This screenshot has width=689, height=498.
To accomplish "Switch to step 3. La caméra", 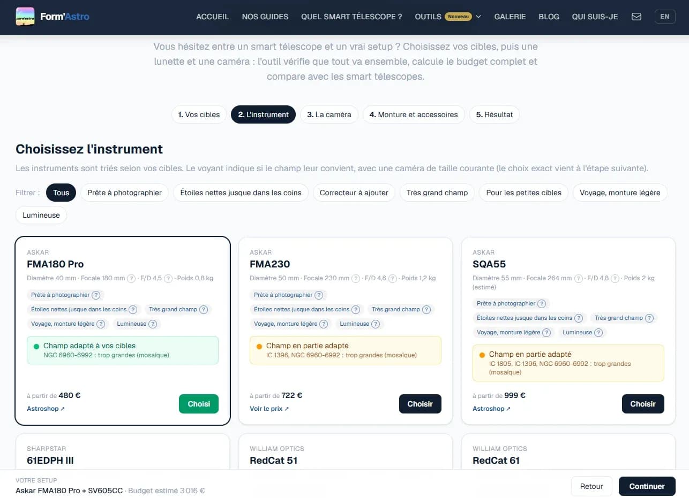I will point(329,114).
